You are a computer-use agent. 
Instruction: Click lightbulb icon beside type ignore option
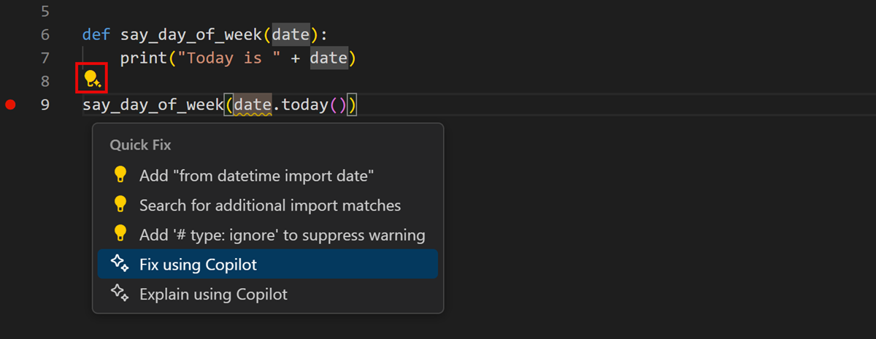tap(120, 235)
